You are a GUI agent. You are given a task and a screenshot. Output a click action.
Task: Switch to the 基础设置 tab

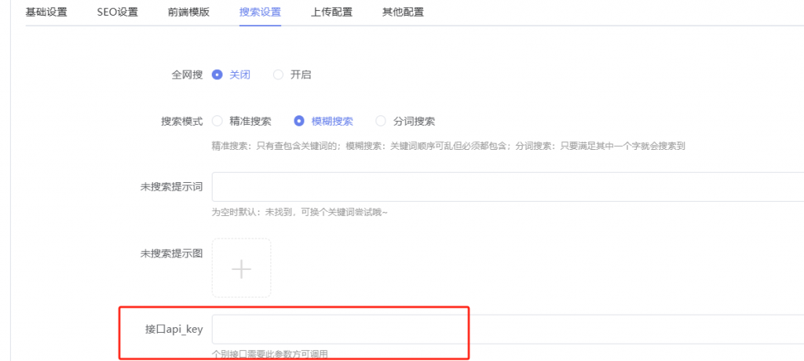[46, 13]
